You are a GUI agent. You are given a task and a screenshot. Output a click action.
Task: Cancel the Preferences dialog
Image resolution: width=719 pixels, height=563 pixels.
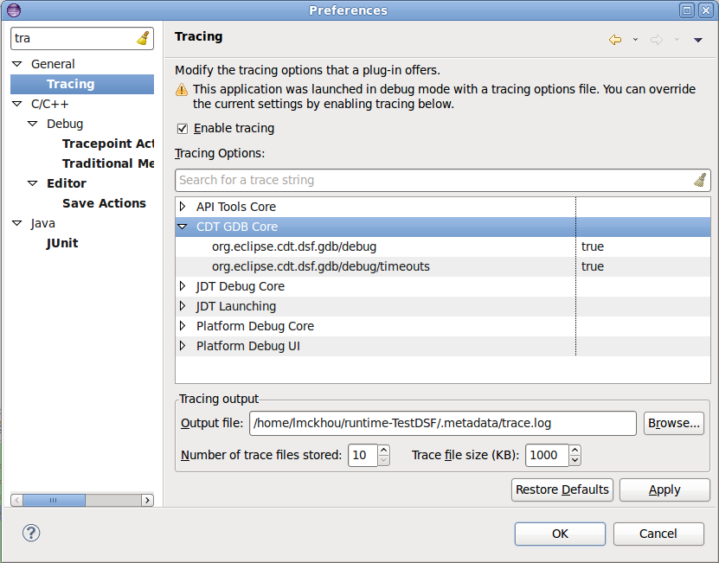tap(658, 534)
